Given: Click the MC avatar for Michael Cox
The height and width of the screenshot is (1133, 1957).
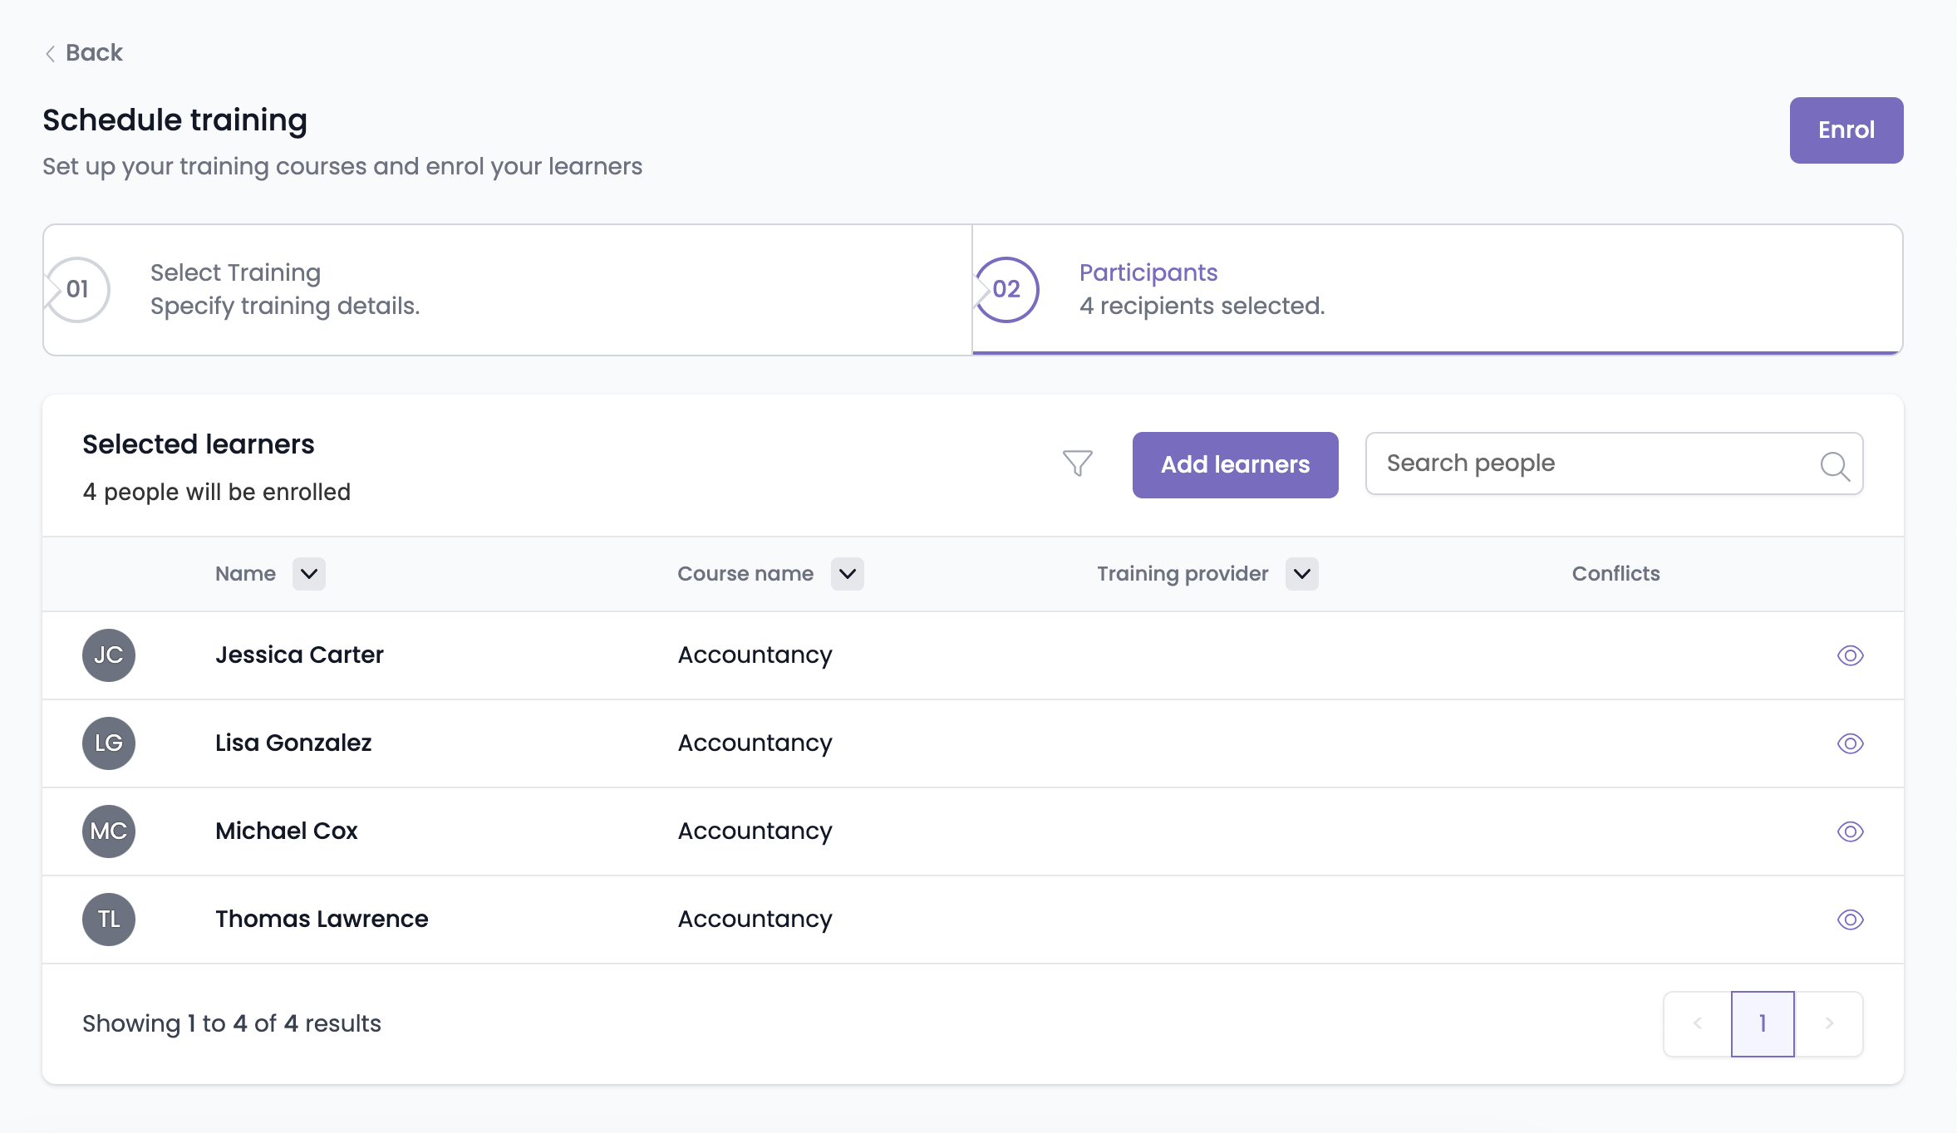Looking at the screenshot, I should [109, 831].
